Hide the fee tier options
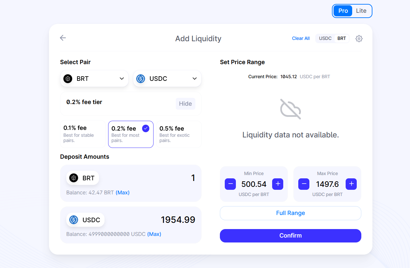Image resolution: width=410 pixels, height=268 pixels. tap(185, 104)
